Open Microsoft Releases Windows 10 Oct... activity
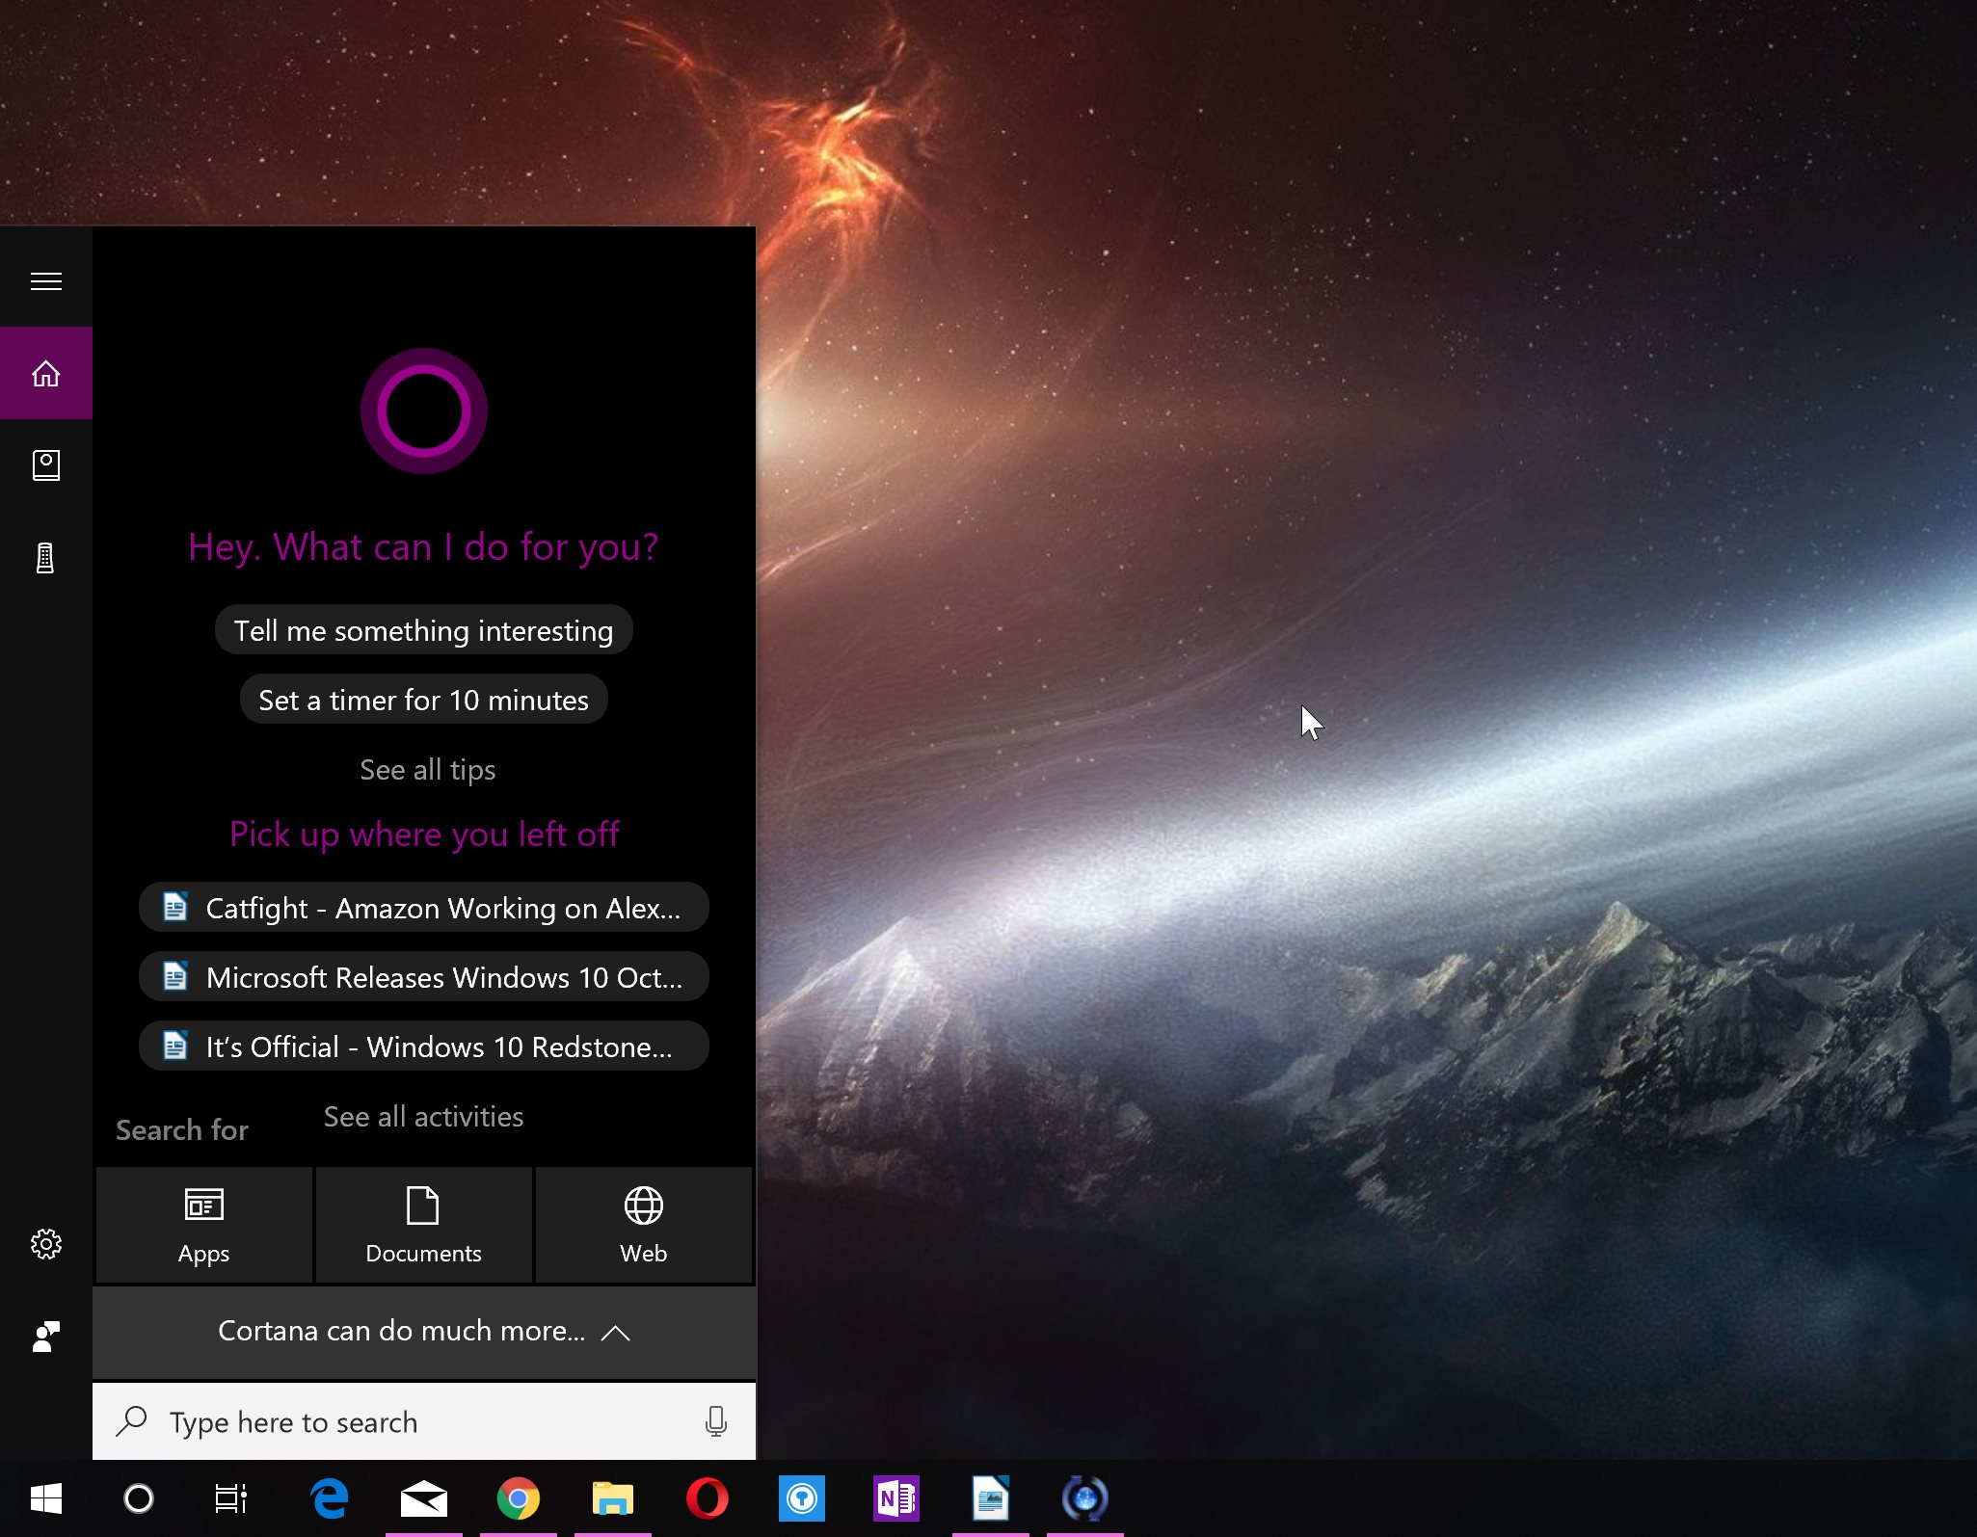This screenshot has height=1537, width=1977. coord(424,977)
